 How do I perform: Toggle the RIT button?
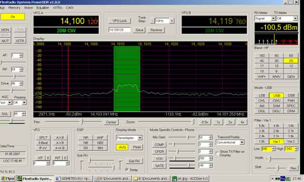[57, 158]
